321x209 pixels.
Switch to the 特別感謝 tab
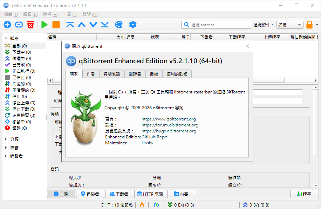click(x=112, y=74)
